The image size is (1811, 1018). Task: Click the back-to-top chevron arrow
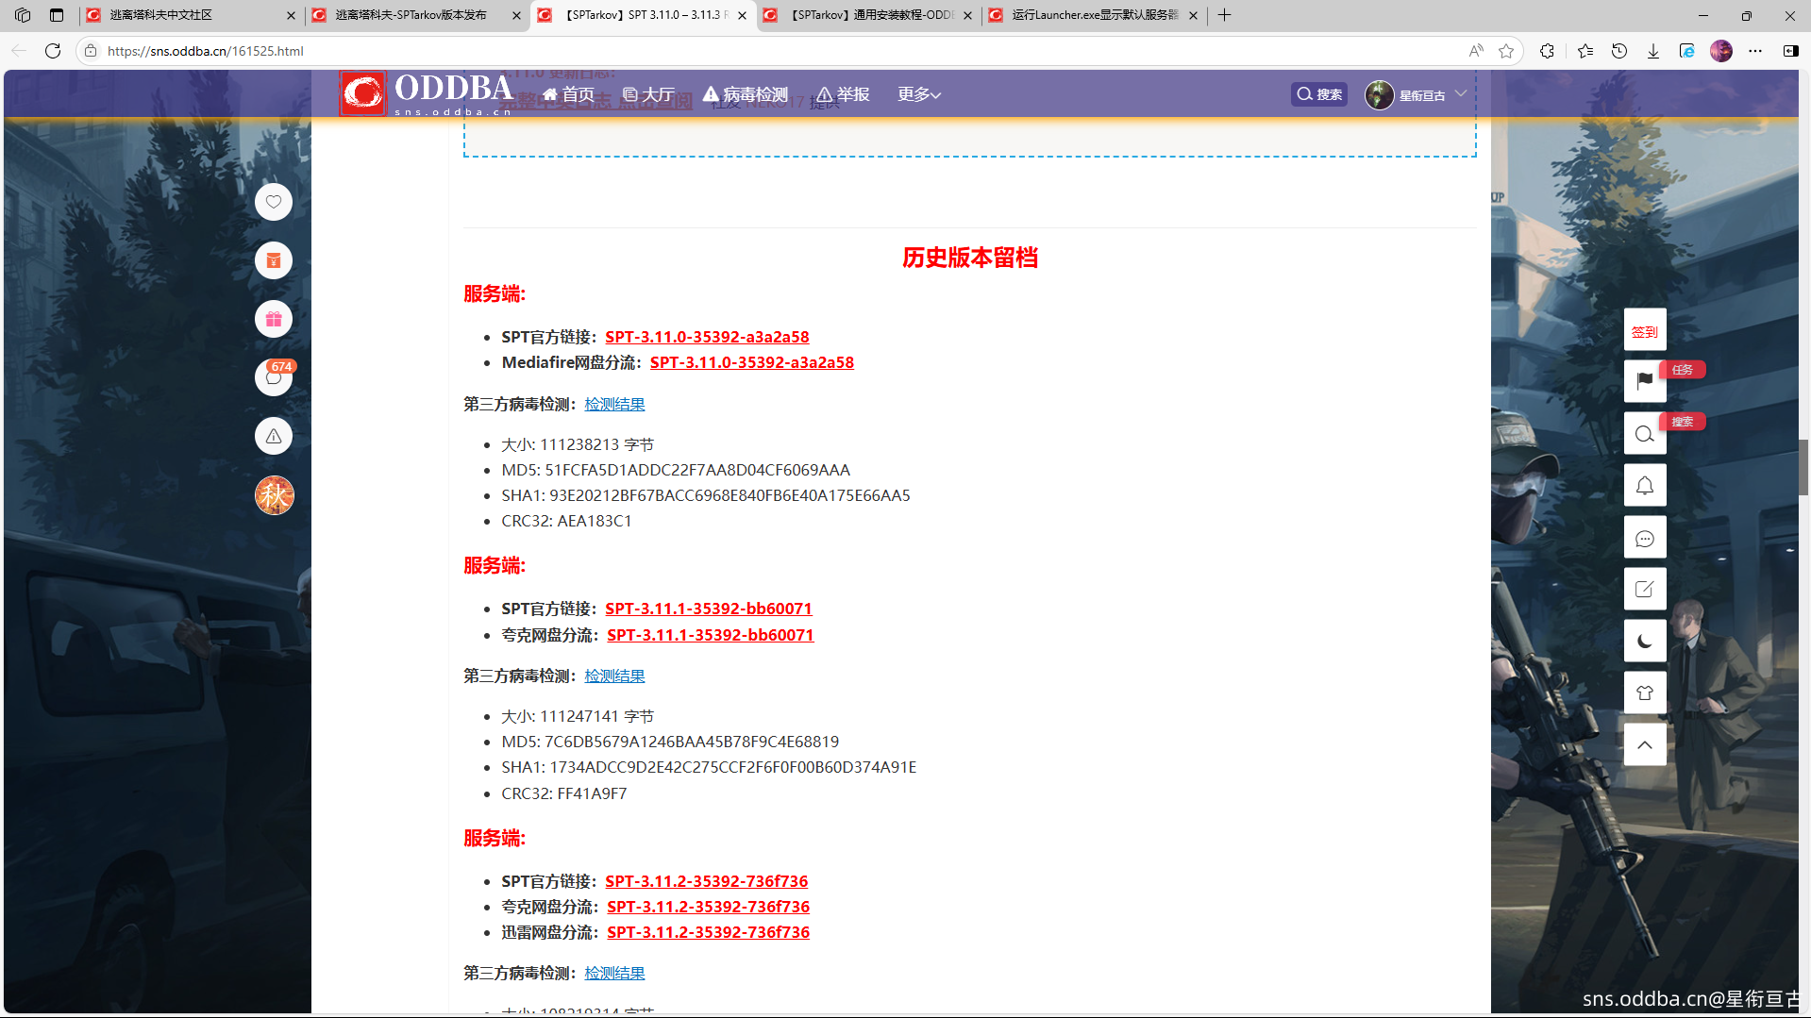tap(1645, 745)
